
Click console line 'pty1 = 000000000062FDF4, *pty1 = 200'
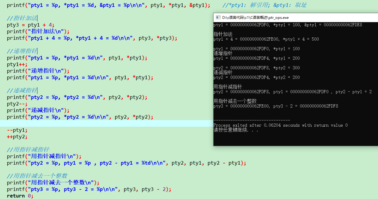click(256, 58)
